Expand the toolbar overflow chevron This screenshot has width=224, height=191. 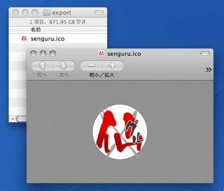(x=209, y=70)
